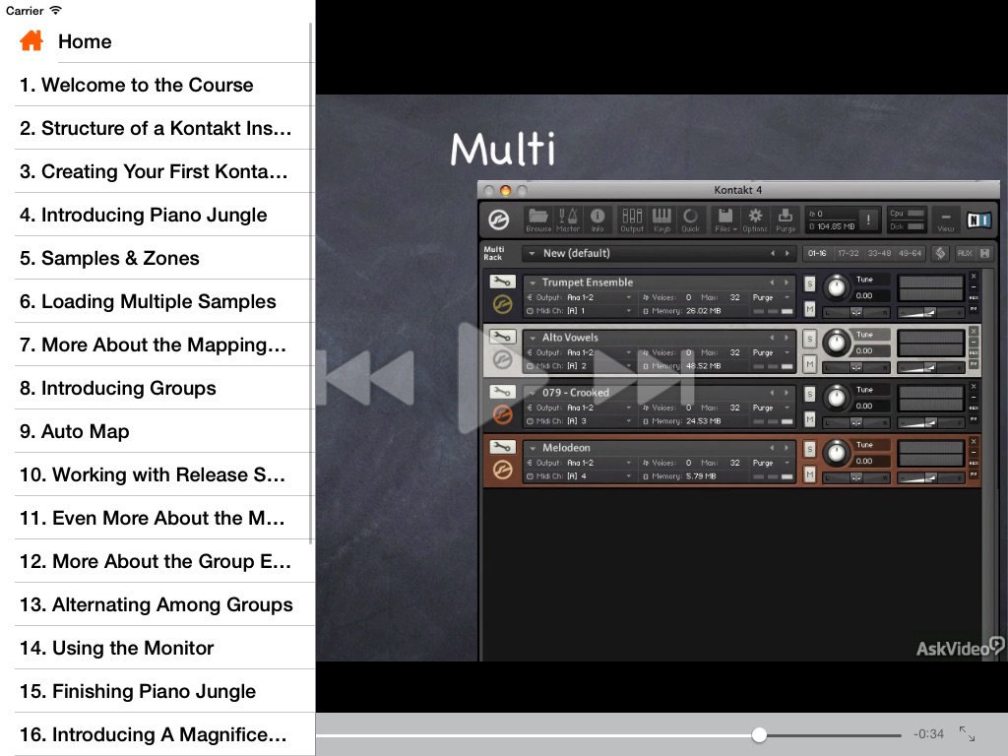Click the Kontakt Info icon
The height and width of the screenshot is (756, 1008).
[x=598, y=220]
